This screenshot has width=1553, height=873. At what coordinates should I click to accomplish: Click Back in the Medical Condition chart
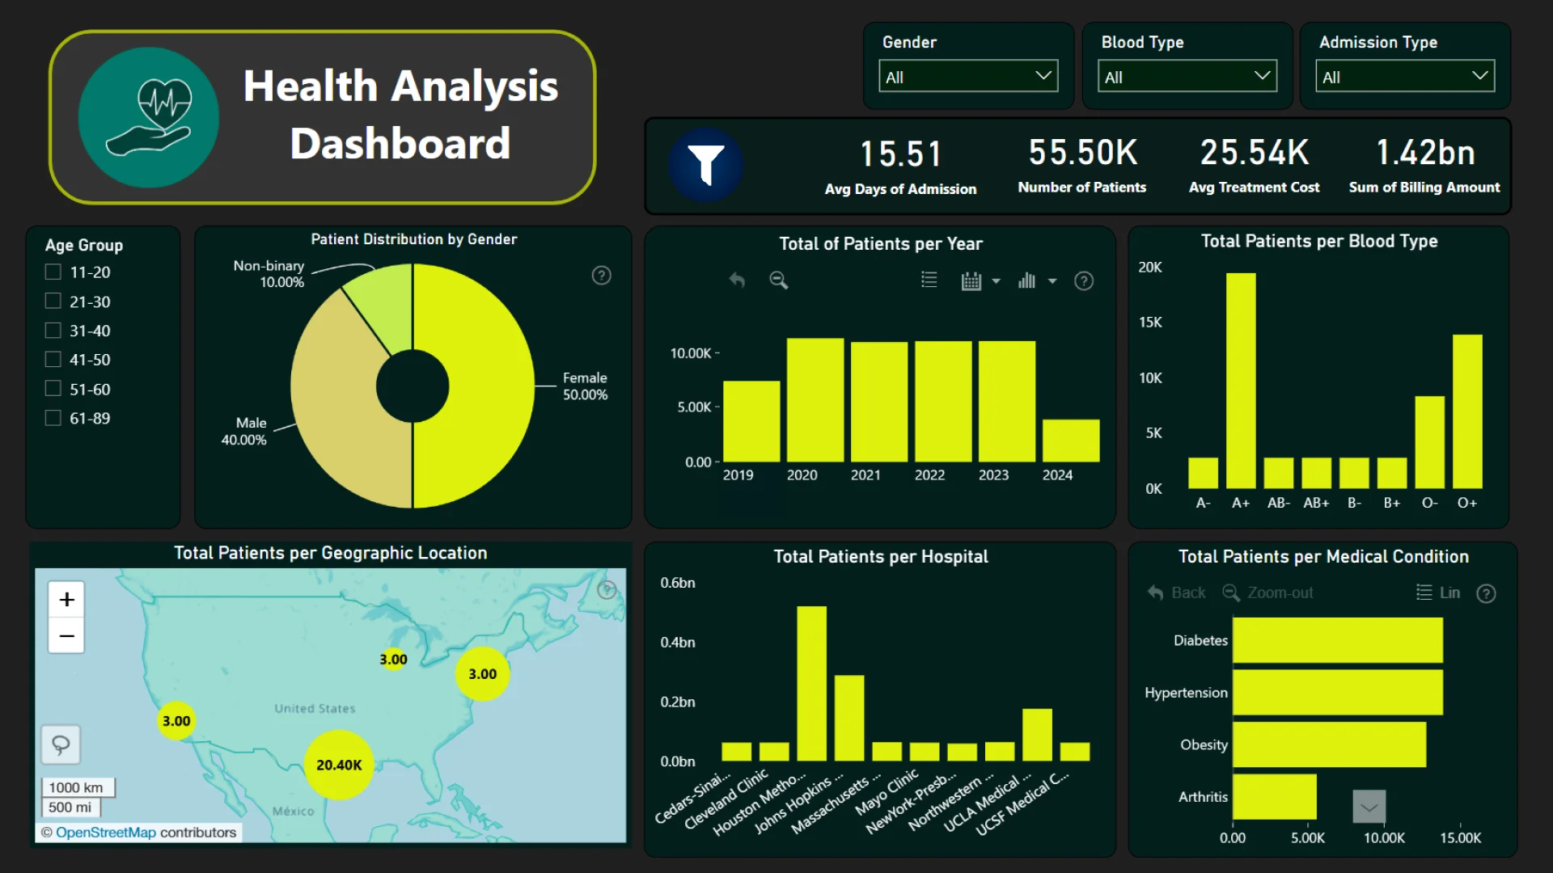[1177, 593]
